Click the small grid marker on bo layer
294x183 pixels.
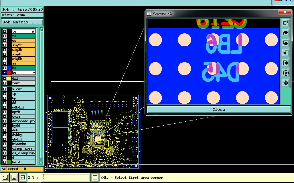[34, 73]
